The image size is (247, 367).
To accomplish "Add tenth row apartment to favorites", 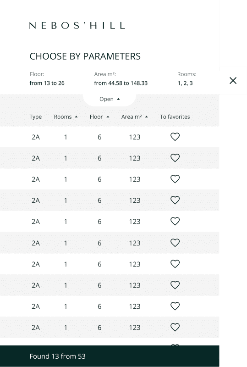I will point(175,327).
